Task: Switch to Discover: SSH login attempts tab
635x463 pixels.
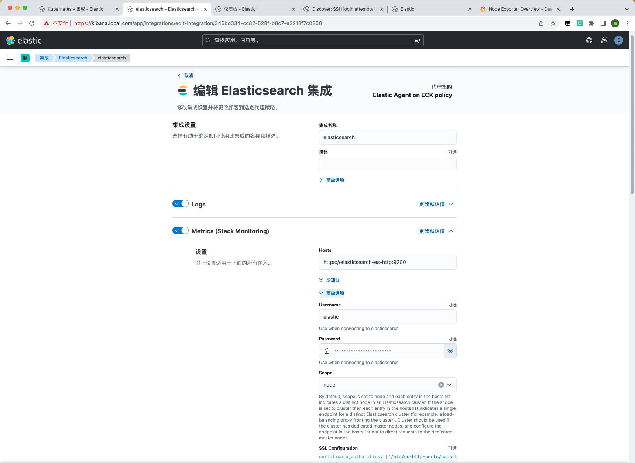Action: (x=343, y=9)
